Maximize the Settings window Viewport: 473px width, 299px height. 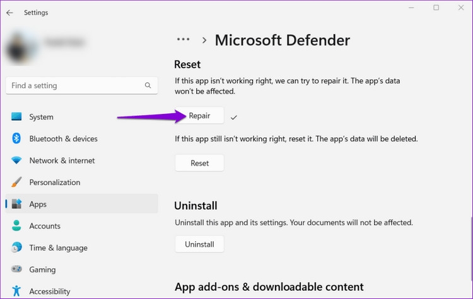point(436,8)
